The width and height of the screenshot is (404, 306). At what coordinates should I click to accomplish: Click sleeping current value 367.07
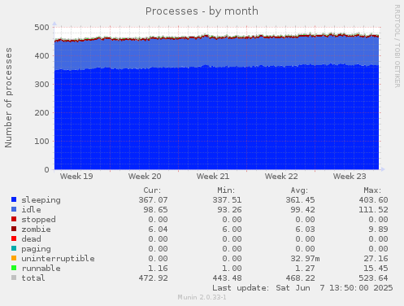pyautogui.click(x=154, y=200)
